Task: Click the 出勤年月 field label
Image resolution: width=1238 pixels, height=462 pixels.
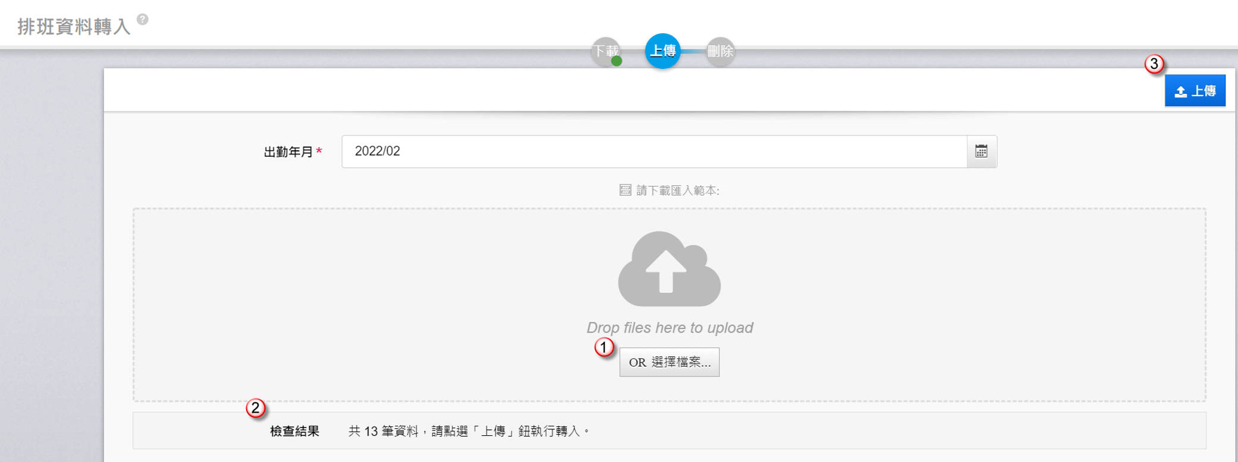Action: click(x=288, y=152)
